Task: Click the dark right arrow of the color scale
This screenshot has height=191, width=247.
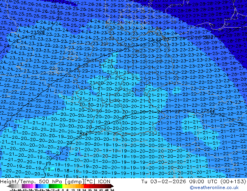Action: tap(112, 186)
